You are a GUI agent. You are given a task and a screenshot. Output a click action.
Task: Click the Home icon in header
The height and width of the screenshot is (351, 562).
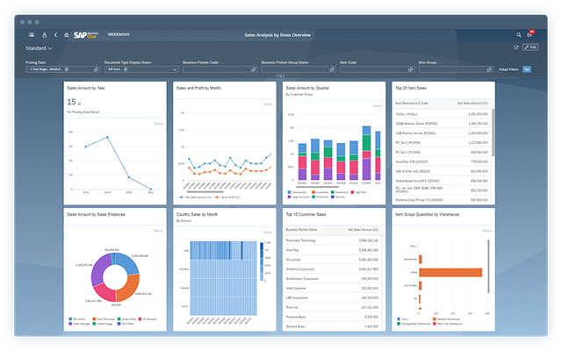coord(66,34)
